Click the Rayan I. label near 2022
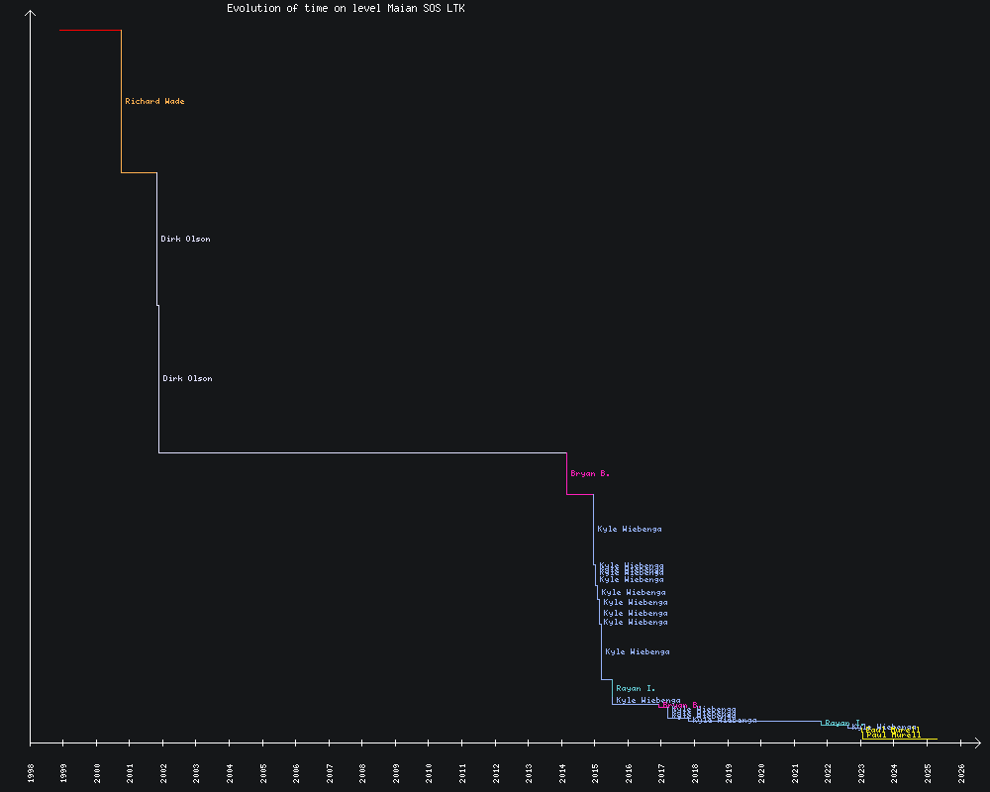This screenshot has width=990, height=792. [841, 723]
